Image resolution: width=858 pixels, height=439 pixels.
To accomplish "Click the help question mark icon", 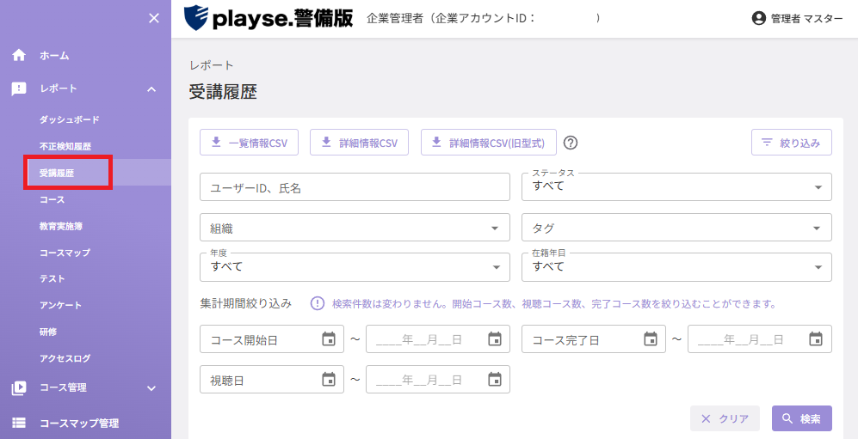I will pyautogui.click(x=571, y=143).
